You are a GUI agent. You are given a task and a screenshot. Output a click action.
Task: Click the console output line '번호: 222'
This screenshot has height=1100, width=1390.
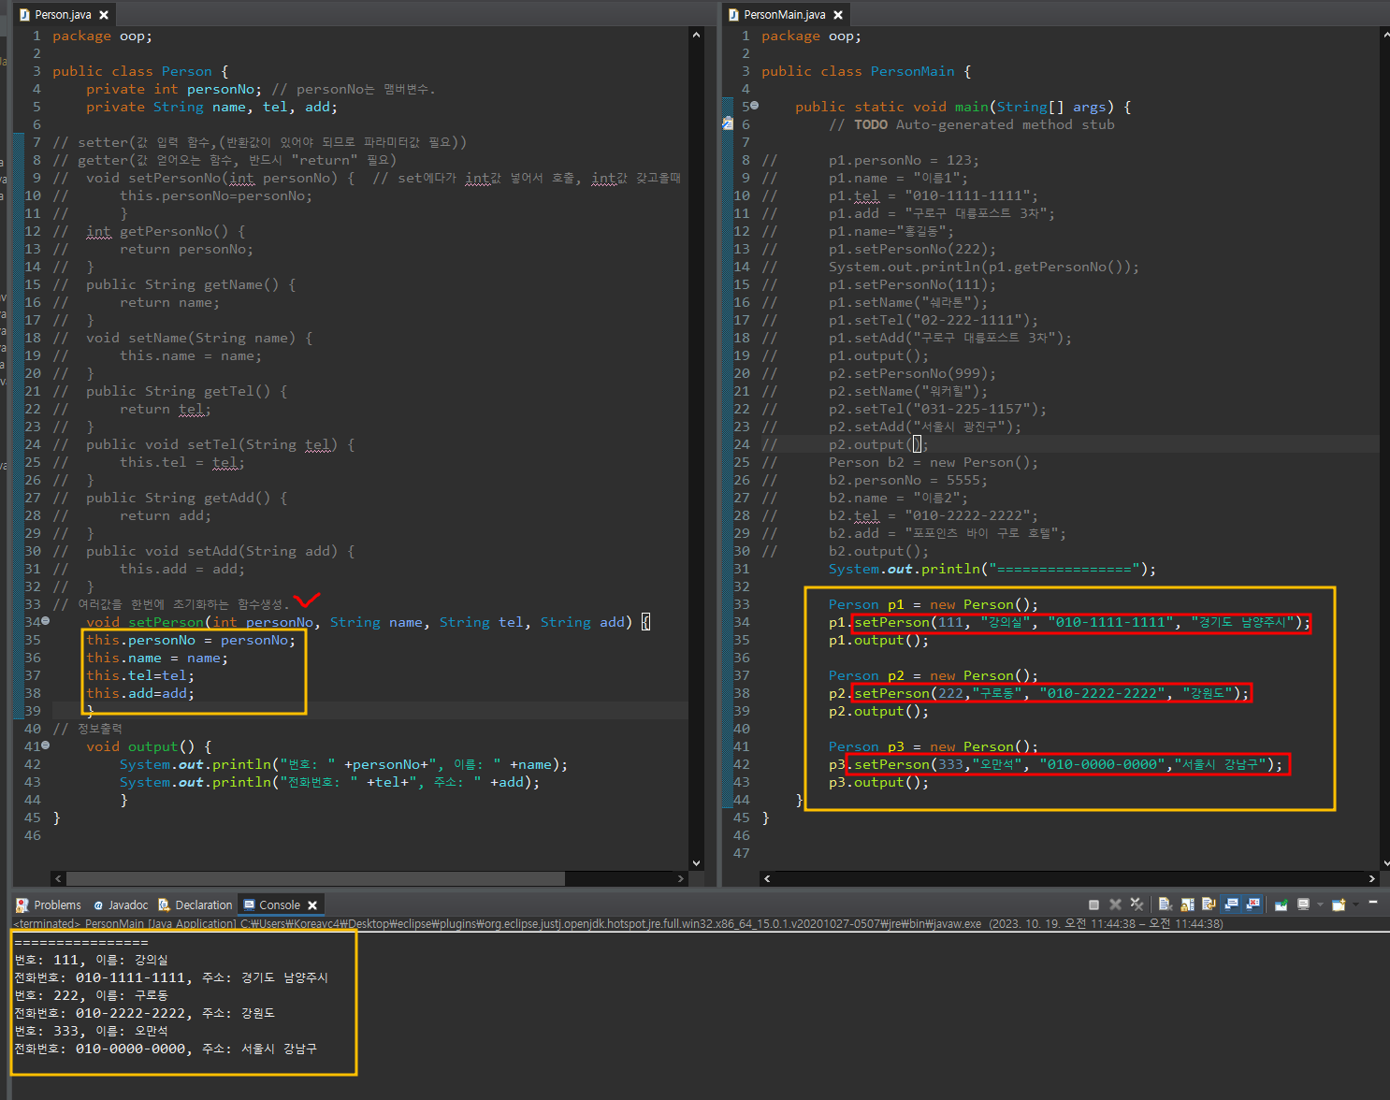point(92,995)
